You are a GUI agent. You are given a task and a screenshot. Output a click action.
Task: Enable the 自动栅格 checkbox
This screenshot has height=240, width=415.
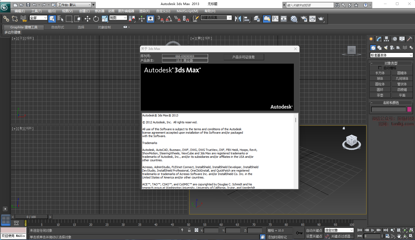[380, 68]
